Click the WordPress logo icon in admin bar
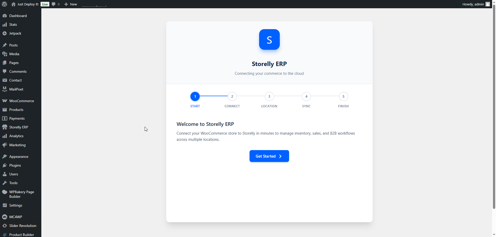The width and height of the screenshot is (496, 237). (4, 4)
